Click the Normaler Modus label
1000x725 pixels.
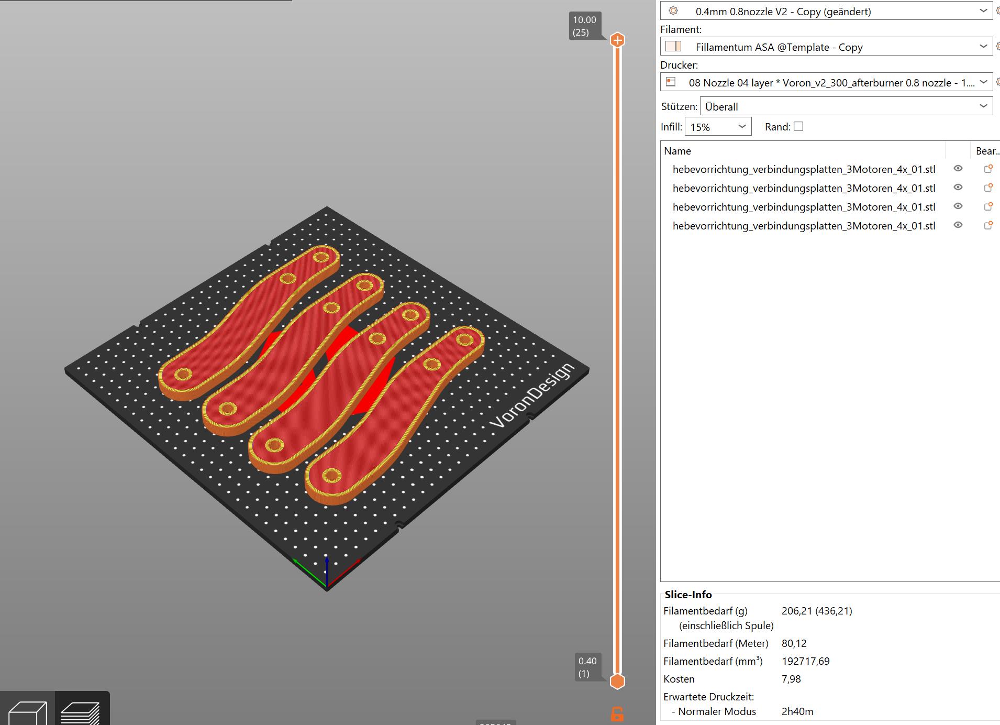[717, 711]
